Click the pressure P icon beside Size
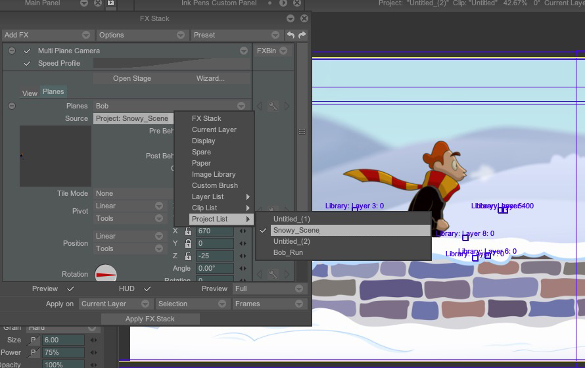 click(34, 340)
